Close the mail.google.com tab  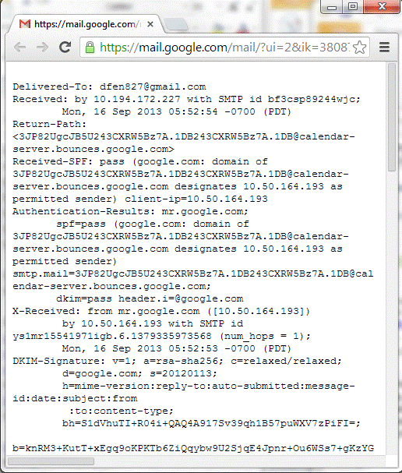click(x=150, y=24)
